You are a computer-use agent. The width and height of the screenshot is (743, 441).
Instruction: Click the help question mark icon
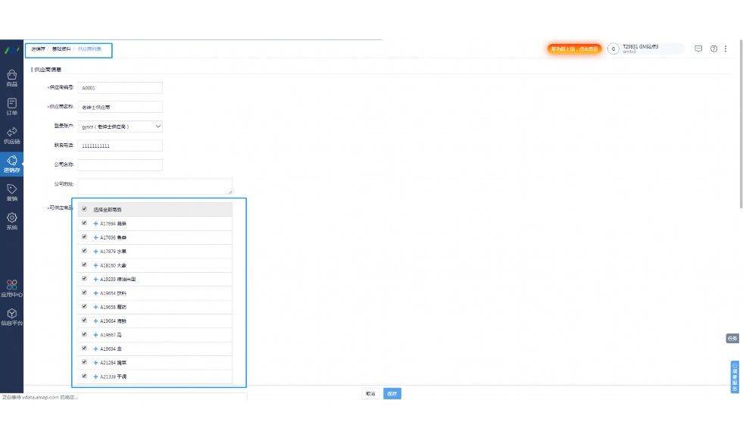713,48
